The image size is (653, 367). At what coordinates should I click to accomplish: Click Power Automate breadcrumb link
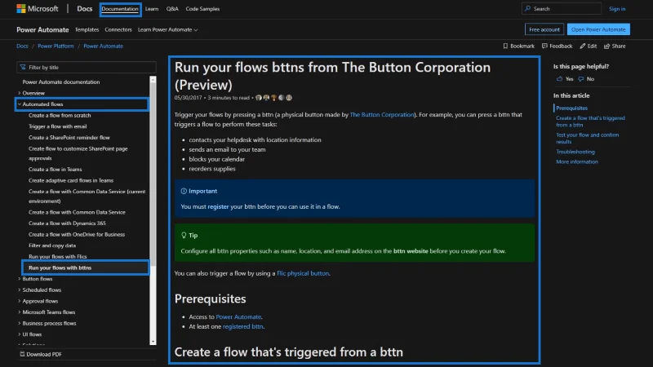(103, 46)
